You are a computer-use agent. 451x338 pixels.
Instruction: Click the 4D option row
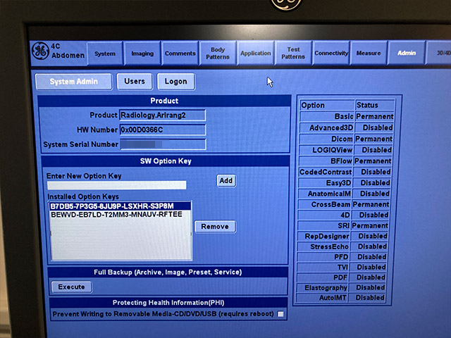click(x=343, y=215)
